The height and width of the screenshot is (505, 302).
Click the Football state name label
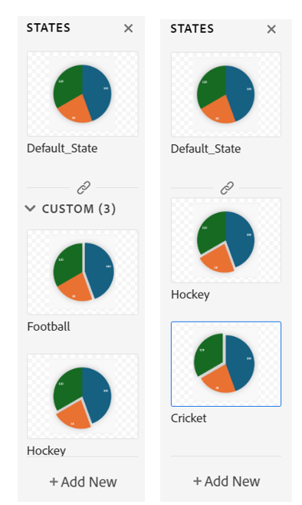[48, 327]
